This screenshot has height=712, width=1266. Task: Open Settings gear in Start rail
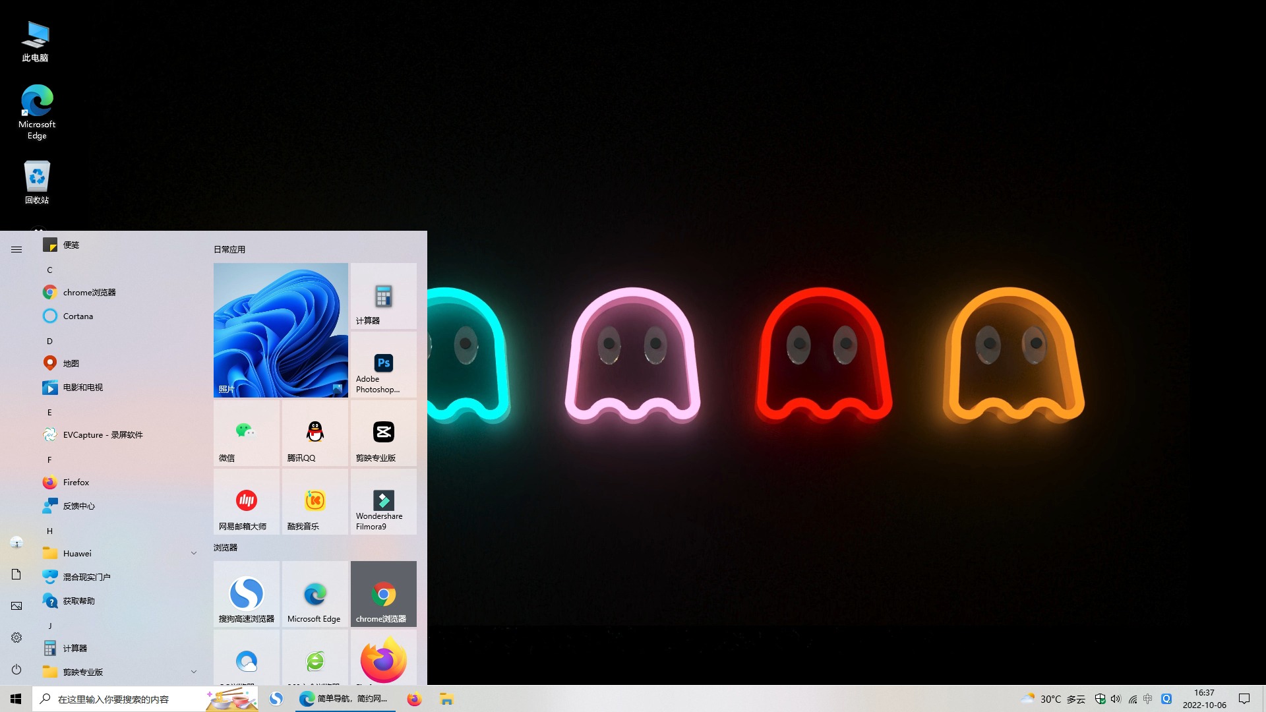click(x=16, y=638)
